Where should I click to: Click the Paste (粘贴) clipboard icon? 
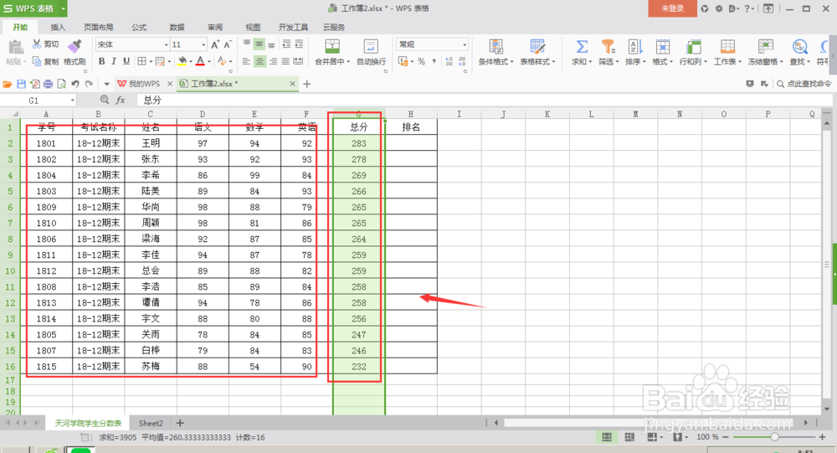coord(15,48)
